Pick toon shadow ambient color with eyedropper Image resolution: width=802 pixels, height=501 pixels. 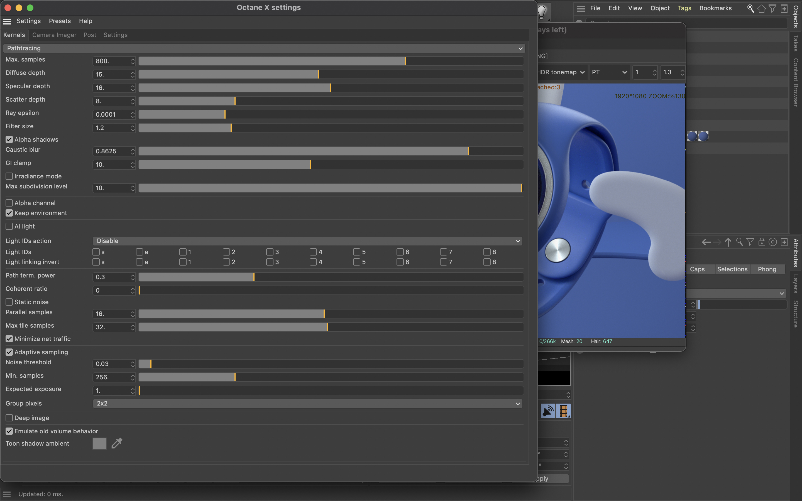point(117,443)
